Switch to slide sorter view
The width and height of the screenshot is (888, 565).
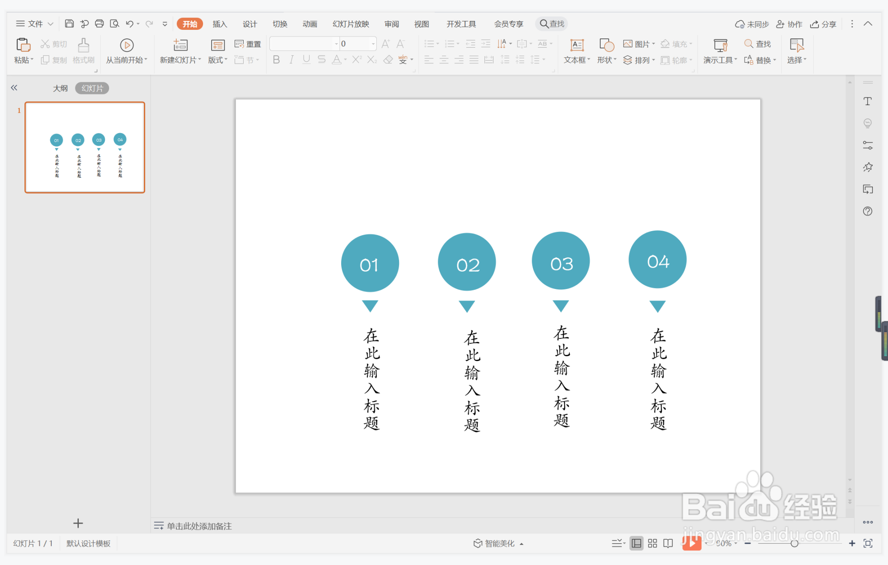652,543
